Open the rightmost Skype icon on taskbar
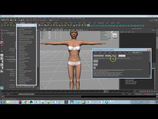The width and height of the screenshot is (158, 119). [106, 102]
